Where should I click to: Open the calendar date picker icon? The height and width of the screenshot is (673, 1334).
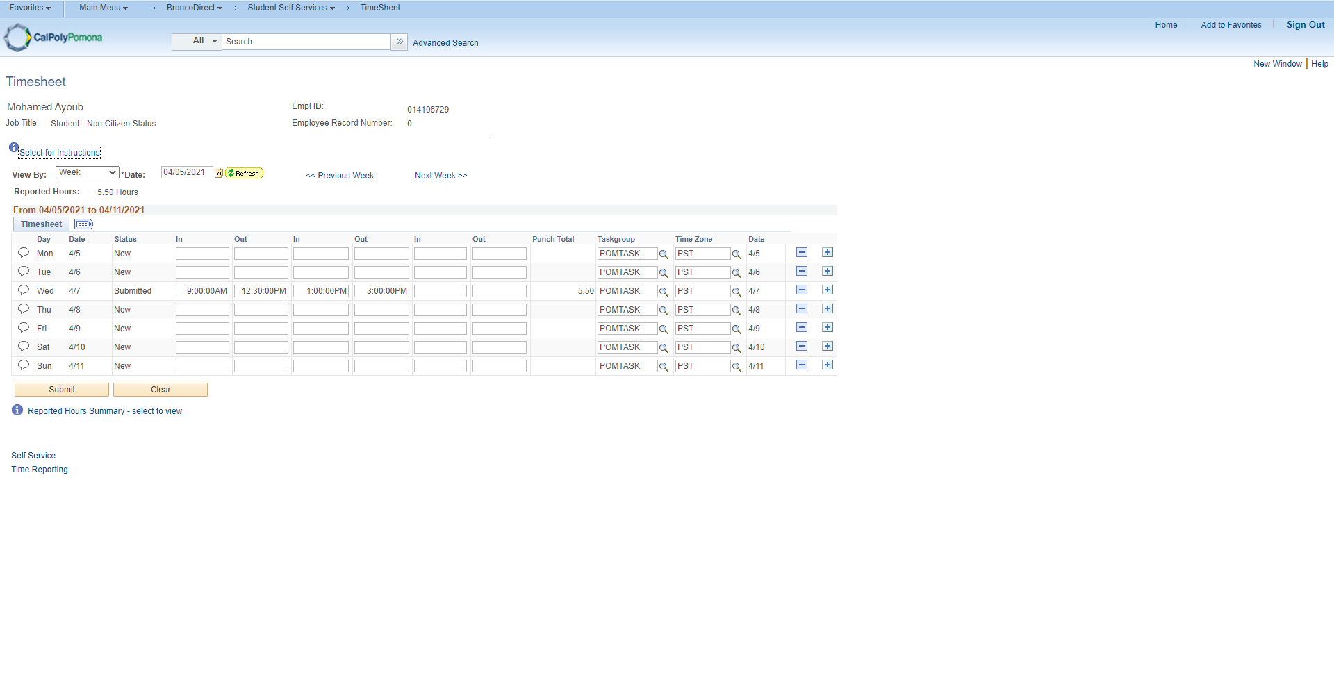coord(219,174)
